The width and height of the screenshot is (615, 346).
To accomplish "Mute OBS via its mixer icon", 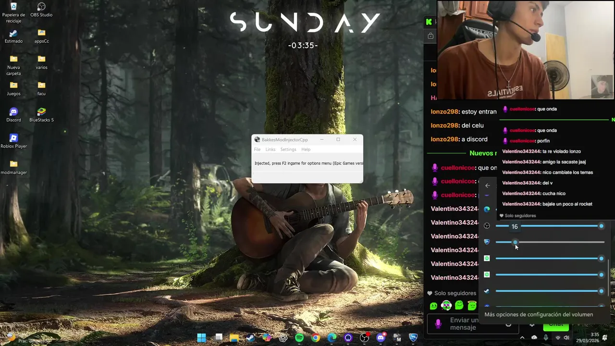I will pos(487,226).
